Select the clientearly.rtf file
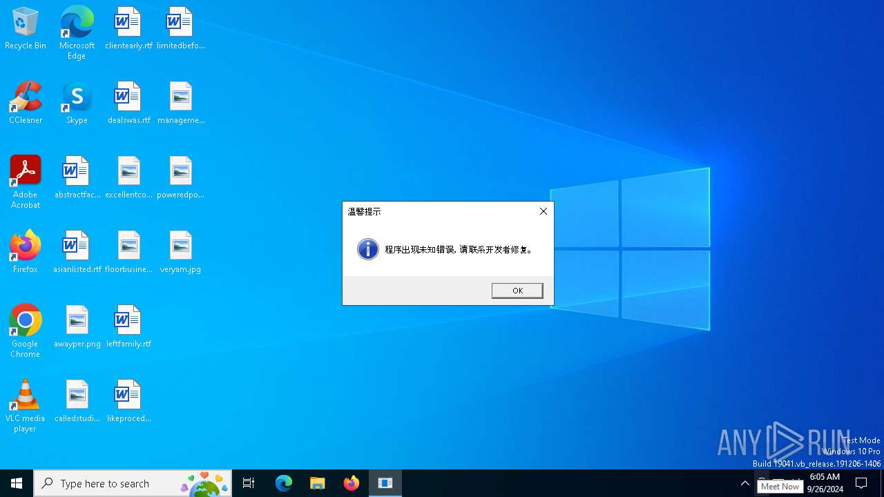Image resolution: width=884 pixels, height=497 pixels. pyautogui.click(x=128, y=28)
